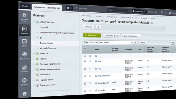
Task: Expand the Медиабиблиотека tree node
Action: tap(37, 48)
